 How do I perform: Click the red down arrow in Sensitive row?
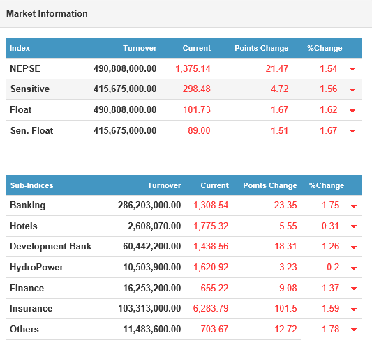[352, 90]
